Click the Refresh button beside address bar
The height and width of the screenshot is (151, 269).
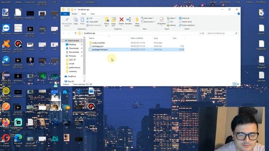click(x=203, y=33)
